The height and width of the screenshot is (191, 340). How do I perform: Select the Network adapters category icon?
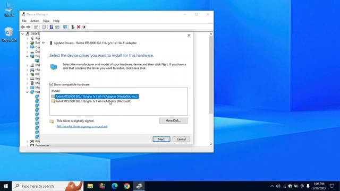32,92
